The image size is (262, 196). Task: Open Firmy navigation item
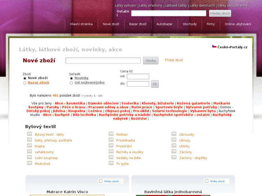210,24
